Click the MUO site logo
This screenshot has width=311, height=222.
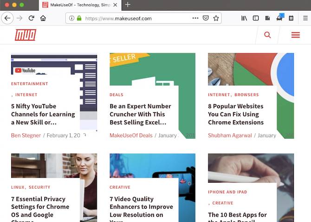26,35
